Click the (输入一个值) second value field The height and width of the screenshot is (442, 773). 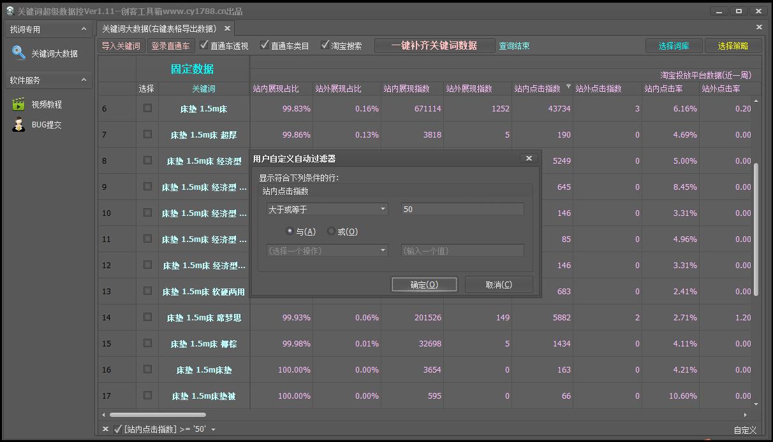[462, 250]
